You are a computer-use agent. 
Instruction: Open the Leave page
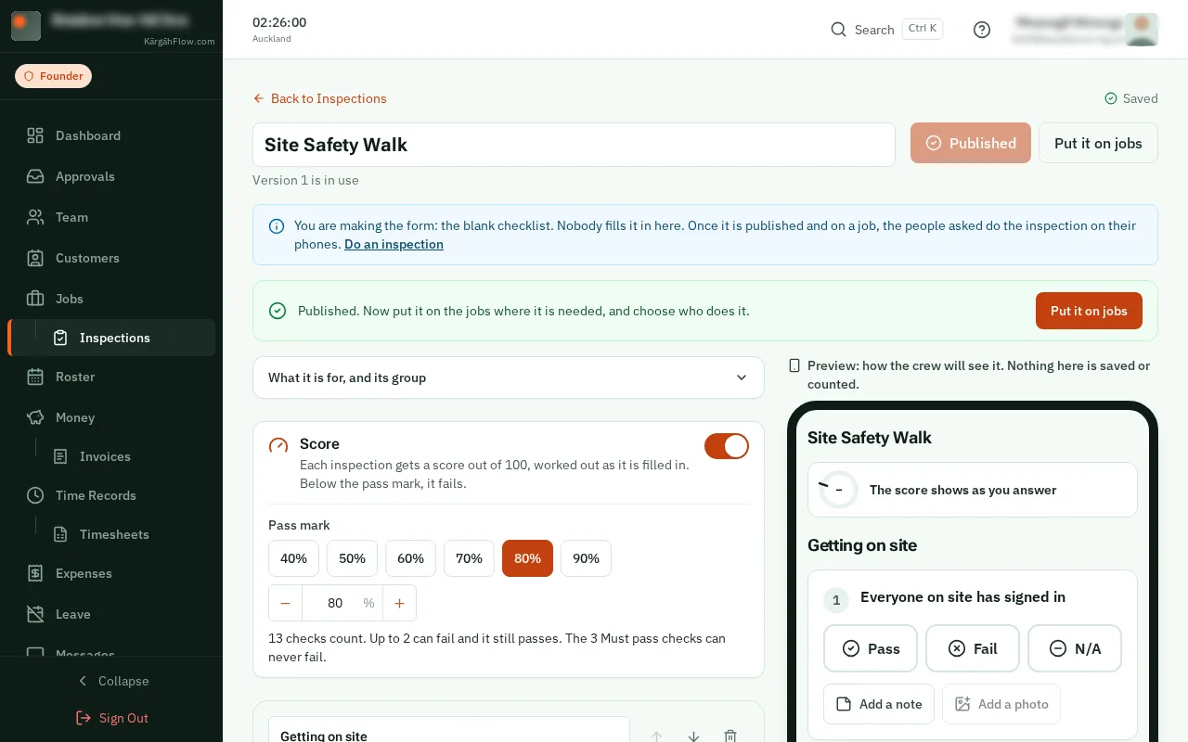click(111, 614)
